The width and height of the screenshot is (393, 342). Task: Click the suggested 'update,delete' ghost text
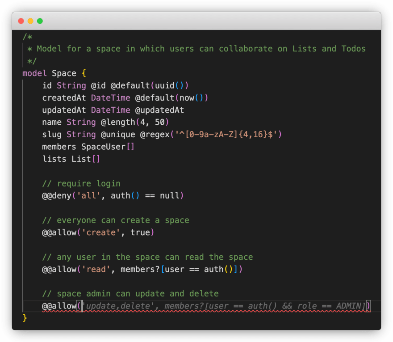click(118, 306)
